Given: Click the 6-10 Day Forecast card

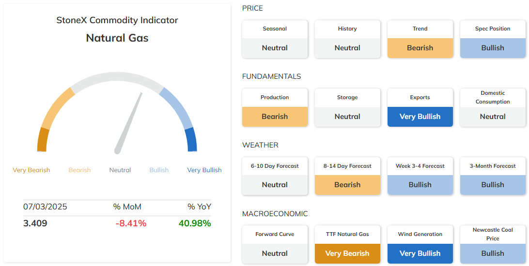Looking at the screenshot, I should pos(275,176).
